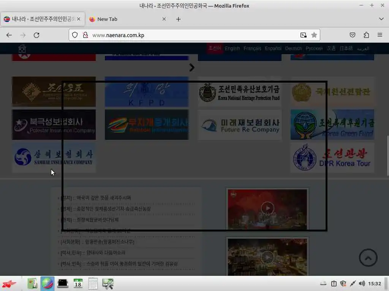This screenshot has width=389, height=291.
Task: Switch site language to Arabic
Action: click(363, 49)
